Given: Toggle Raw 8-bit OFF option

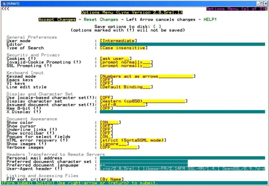Looking at the screenshot, I should pos(106,108).
